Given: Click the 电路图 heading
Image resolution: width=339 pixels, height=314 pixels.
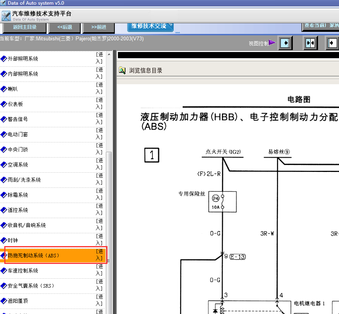Looking at the screenshot, I should pyautogui.click(x=299, y=99).
